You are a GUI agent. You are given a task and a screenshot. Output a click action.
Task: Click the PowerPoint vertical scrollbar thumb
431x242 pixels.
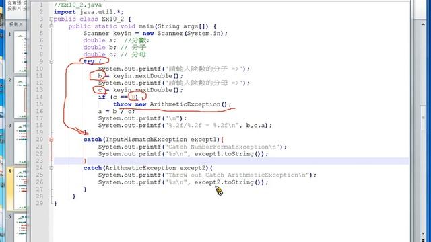424,118
